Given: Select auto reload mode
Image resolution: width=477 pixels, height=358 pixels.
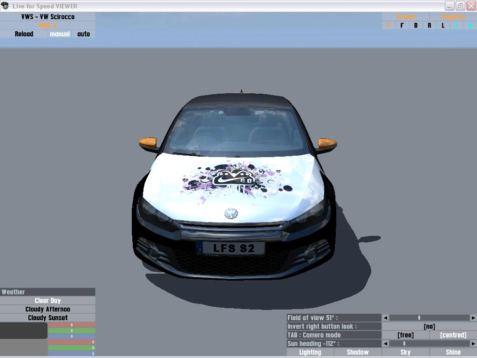Looking at the screenshot, I should point(83,34).
